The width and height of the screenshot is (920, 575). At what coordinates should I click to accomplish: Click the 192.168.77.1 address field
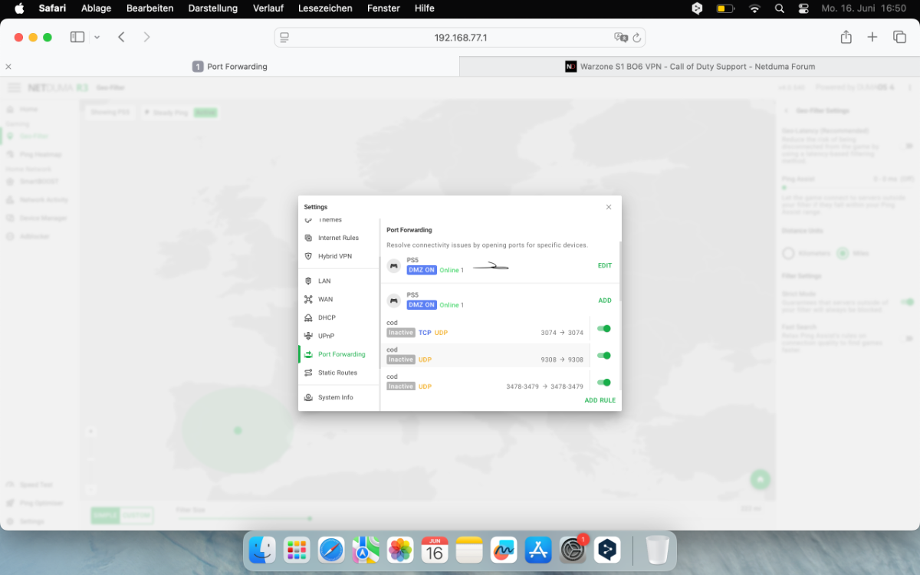coord(460,38)
